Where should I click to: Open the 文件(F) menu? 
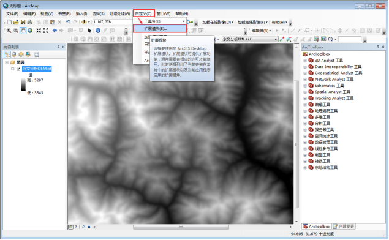point(12,13)
